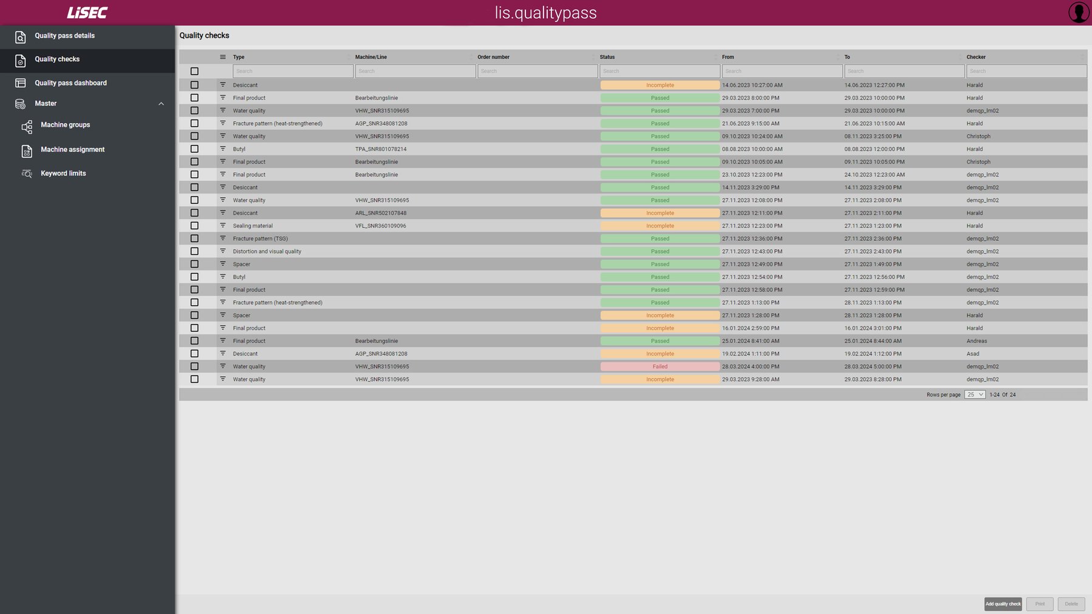Sort by the Machine/Line column header

click(x=371, y=57)
